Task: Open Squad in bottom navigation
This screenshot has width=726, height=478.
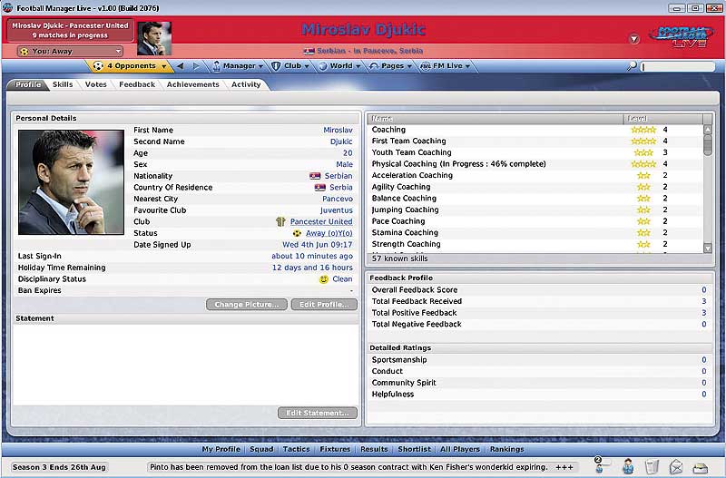Action: [261, 449]
